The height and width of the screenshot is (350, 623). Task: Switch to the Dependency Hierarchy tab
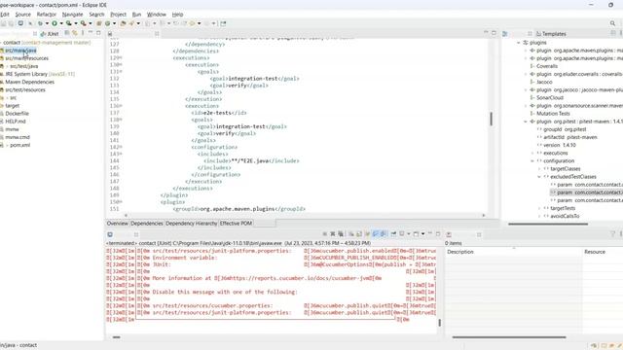(191, 224)
